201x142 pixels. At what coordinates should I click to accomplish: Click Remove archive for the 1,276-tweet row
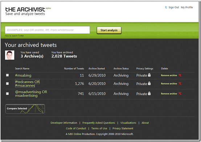(169, 83)
